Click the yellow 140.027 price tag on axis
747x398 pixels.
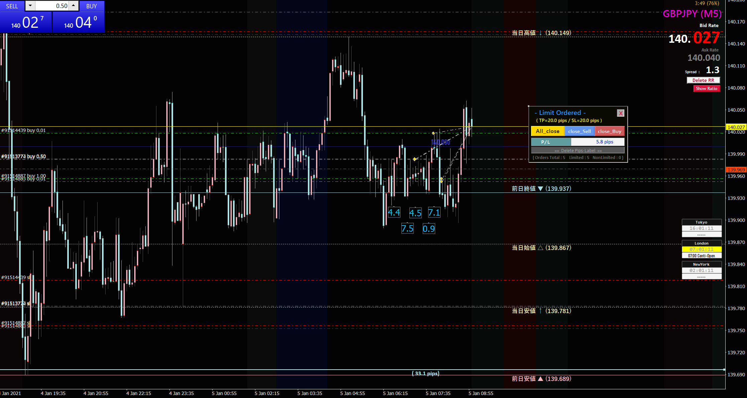[x=736, y=127]
